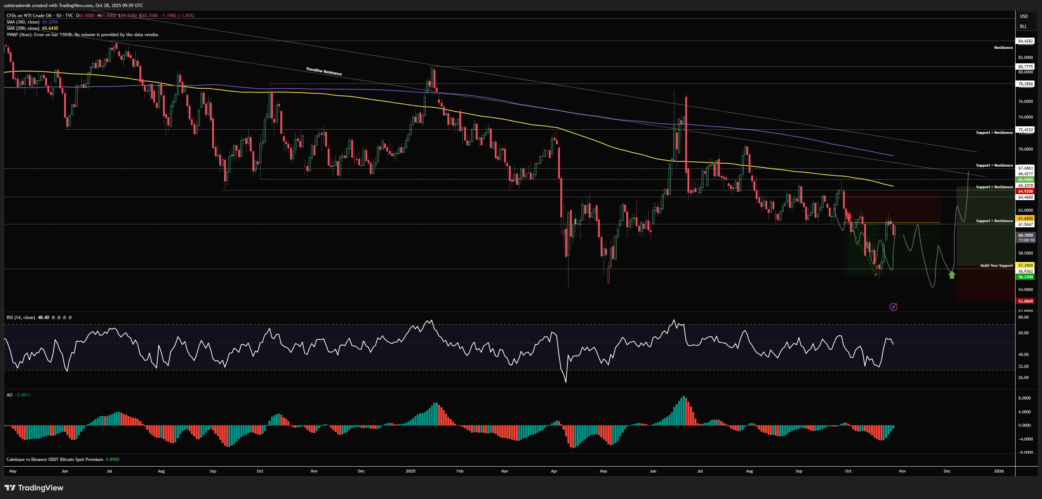The width and height of the screenshot is (1042, 499).
Task: Click the green up arrow marker
Action: (952, 275)
